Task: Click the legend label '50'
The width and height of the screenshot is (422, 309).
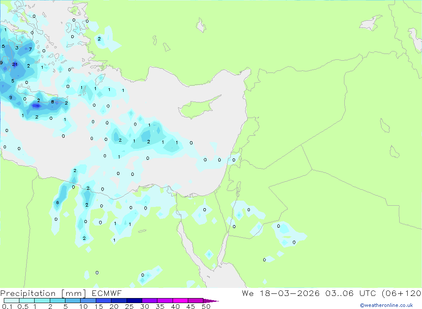Action: point(206,306)
